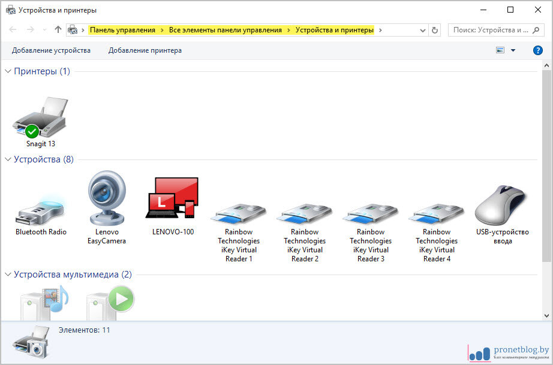Expand chevron after Все элементы панели управления
The height and width of the screenshot is (365, 553).
click(288, 31)
